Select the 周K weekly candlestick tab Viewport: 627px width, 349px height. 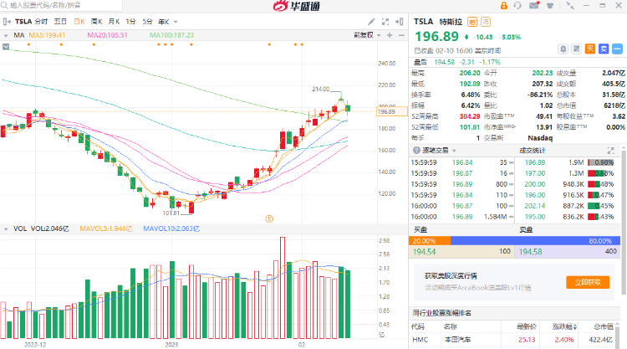(x=96, y=22)
